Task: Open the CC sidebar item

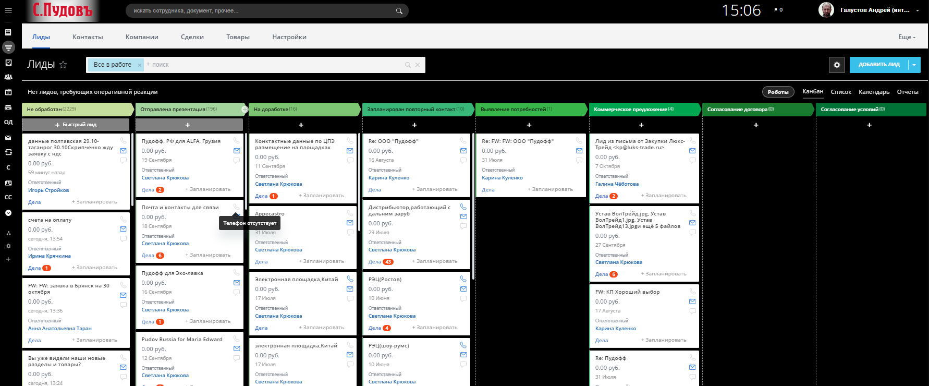Action: [8, 197]
